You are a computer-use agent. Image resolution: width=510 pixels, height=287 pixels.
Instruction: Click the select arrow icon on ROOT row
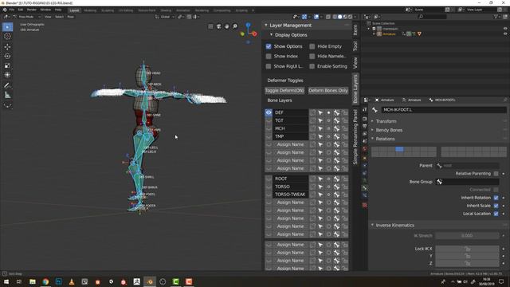coord(320,179)
